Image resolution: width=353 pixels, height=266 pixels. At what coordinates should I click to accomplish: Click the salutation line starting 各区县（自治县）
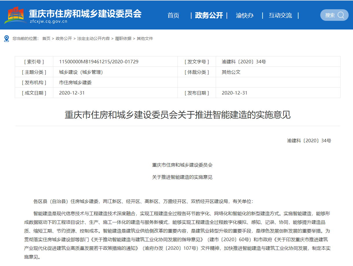(x=143, y=201)
